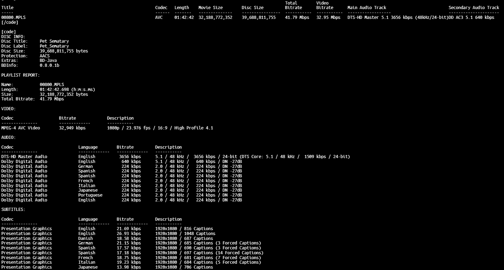
Task: Click the SUBTITLES section heading
Action: pos(13,209)
